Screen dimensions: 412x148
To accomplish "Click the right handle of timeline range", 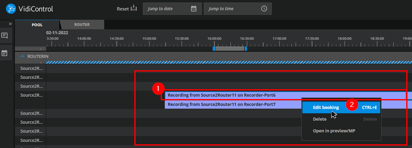I will click(x=246, y=49).
